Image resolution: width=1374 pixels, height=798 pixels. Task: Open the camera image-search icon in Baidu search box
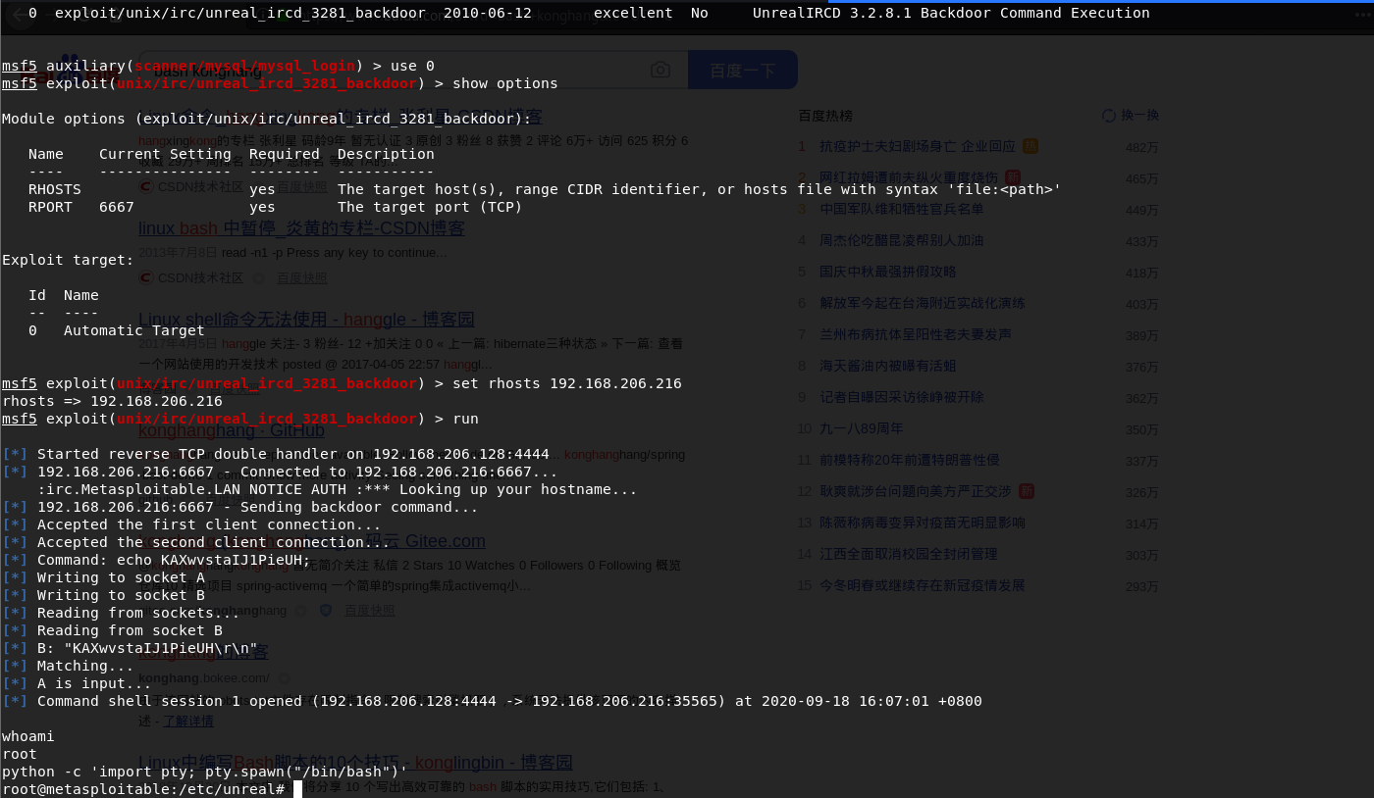pyautogui.click(x=661, y=70)
